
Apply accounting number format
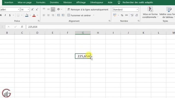click(115, 15)
